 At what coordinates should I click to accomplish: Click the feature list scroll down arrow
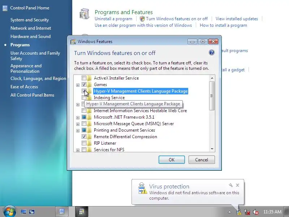pos(212,149)
